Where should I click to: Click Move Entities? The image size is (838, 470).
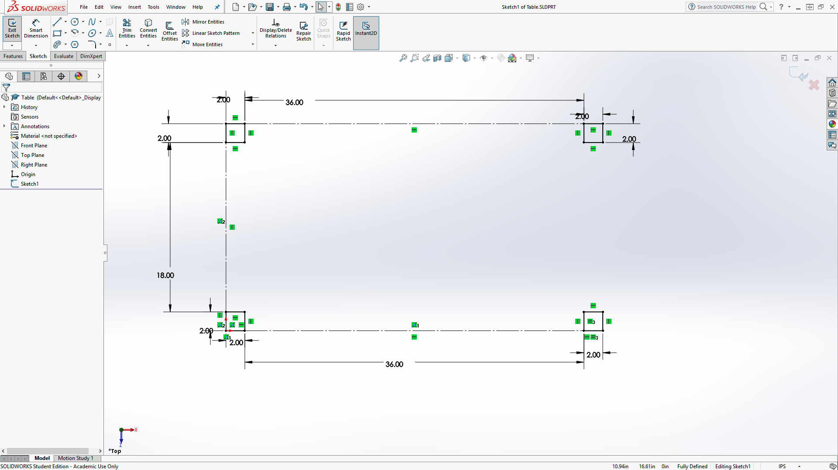click(x=203, y=44)
